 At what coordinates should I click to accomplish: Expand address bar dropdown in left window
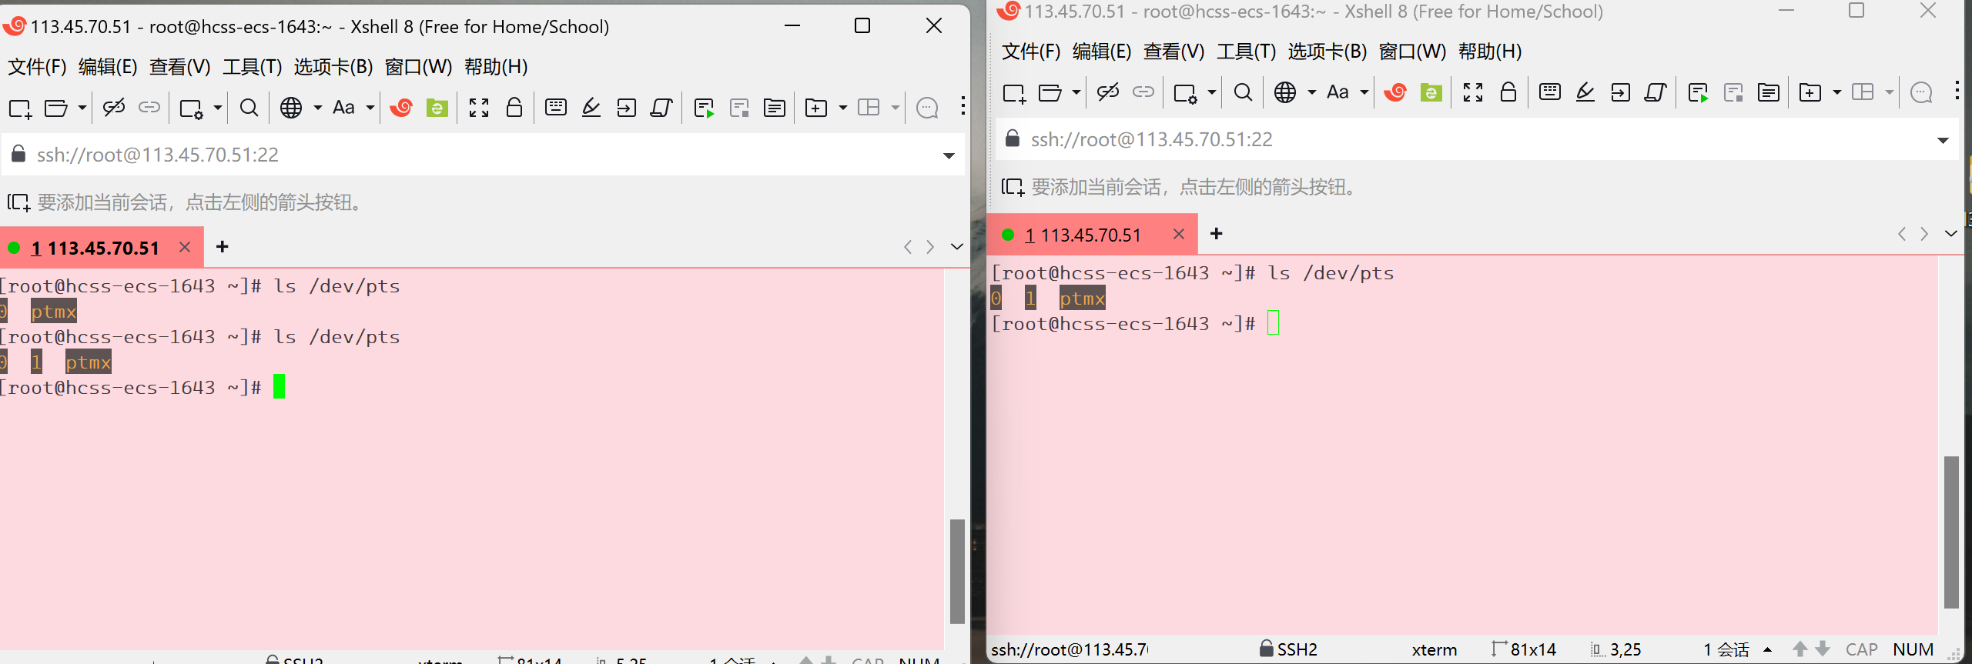(x=949, y=155)
